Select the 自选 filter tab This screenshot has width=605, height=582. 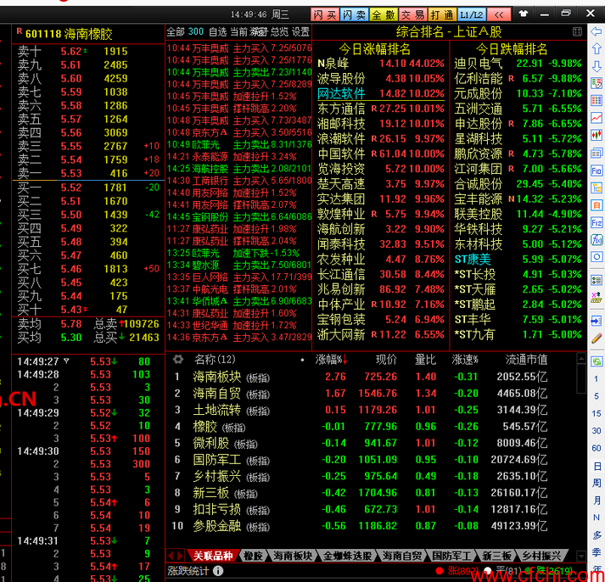[x=217, y=31]
